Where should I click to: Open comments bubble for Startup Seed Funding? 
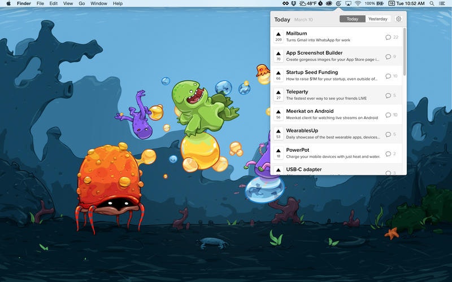(x=388, y=76)
